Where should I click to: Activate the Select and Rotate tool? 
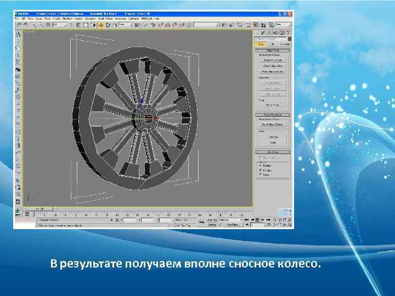[108, 25]
